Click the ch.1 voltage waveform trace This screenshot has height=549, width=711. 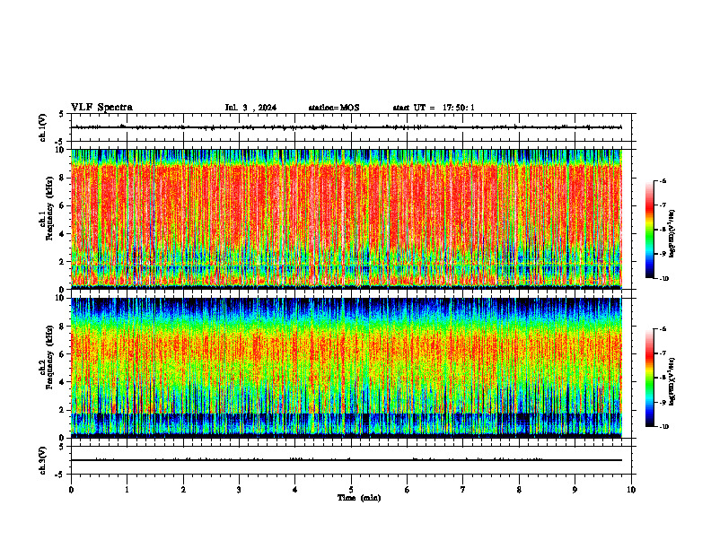coord(347,127)
